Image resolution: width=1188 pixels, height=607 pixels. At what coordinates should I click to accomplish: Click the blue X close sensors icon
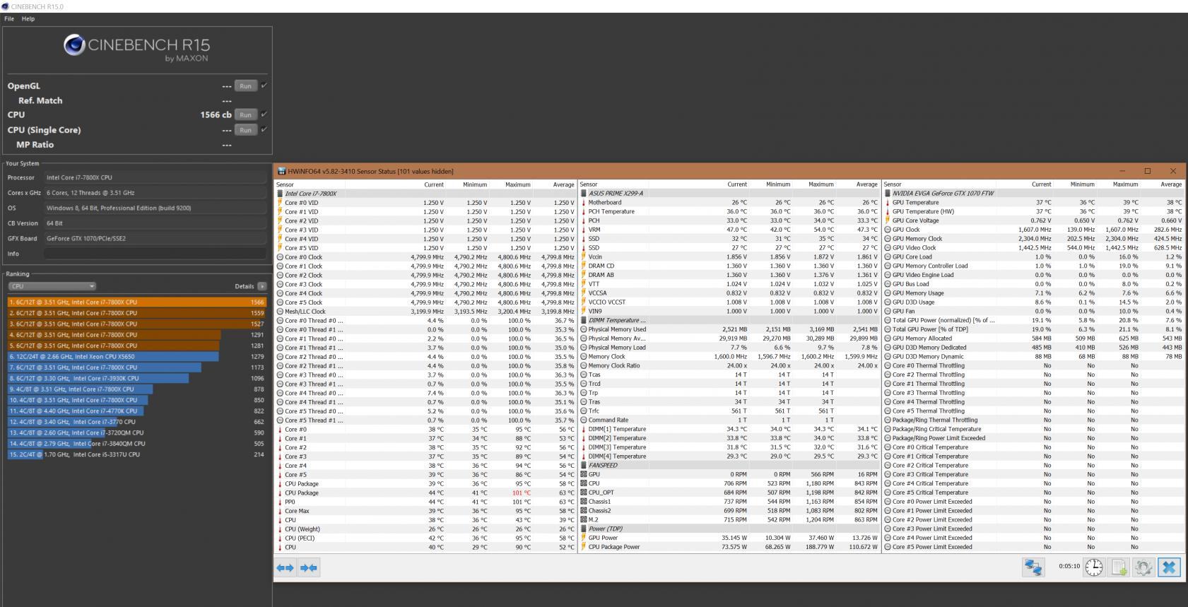1170,567
